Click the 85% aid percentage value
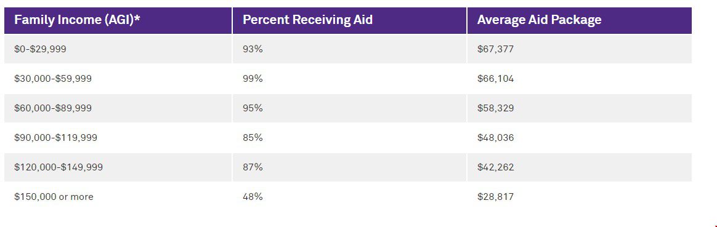This screenshot has width=717, height=227. [253, 137]
